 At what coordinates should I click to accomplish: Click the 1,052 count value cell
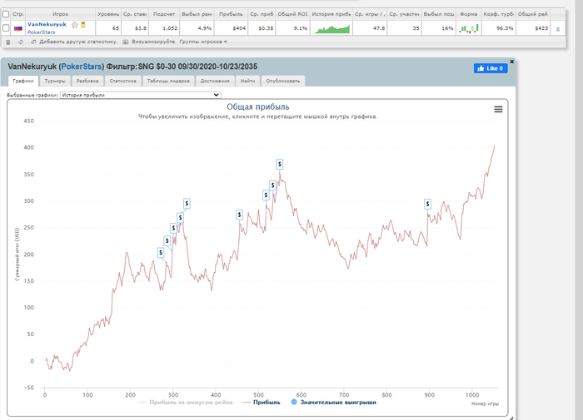pyautogui.click(x=164, y=28)
